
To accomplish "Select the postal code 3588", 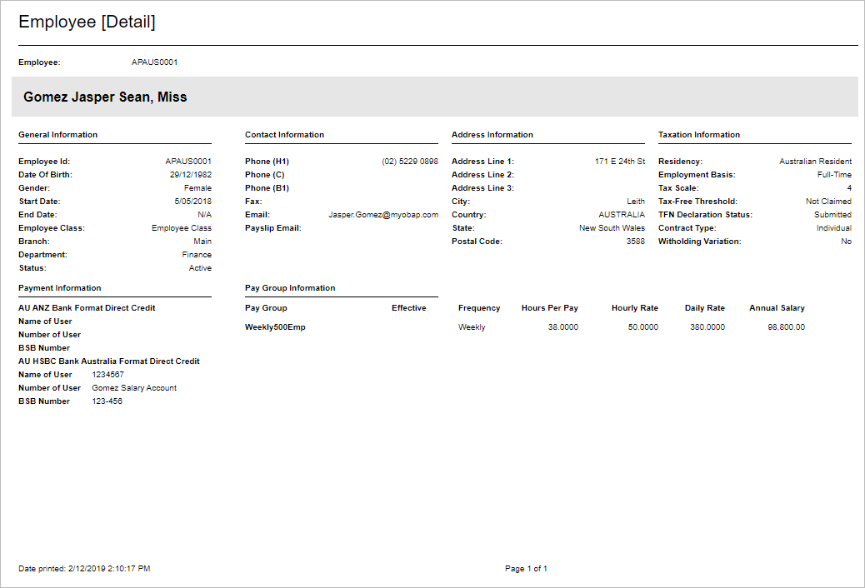I will click(636, 241).
